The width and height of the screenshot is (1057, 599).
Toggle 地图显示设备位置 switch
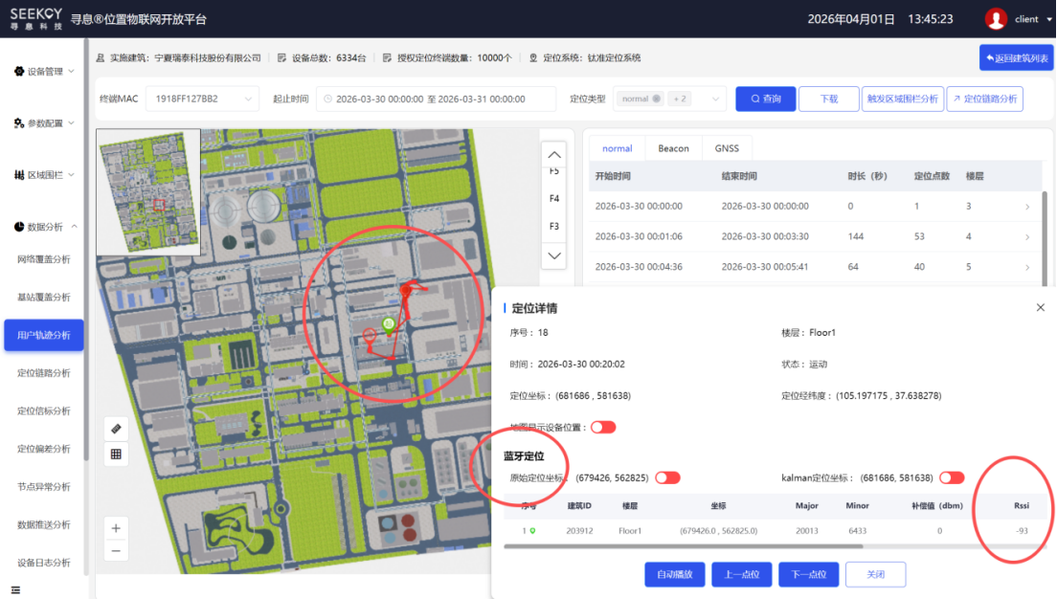pos(603,427)
